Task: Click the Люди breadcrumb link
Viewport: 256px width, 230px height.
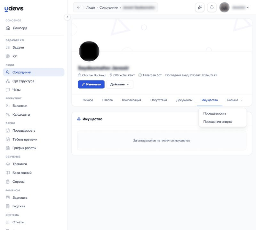Action: click(91, 7)
